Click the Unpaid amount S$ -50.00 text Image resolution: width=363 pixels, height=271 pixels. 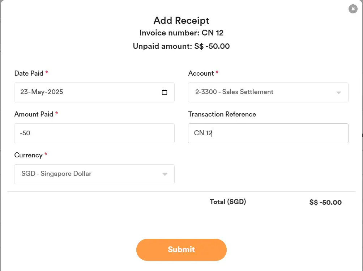tap(181, 46)
